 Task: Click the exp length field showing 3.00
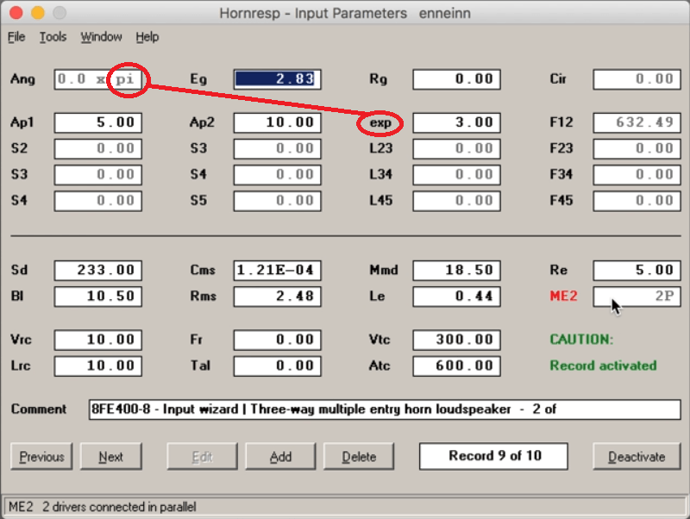tap(456, 122)
